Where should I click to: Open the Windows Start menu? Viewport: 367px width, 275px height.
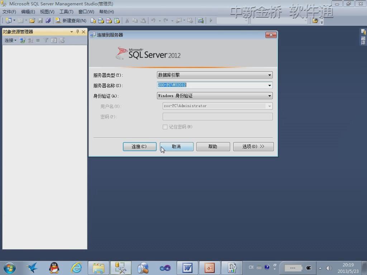click(10, 268)
